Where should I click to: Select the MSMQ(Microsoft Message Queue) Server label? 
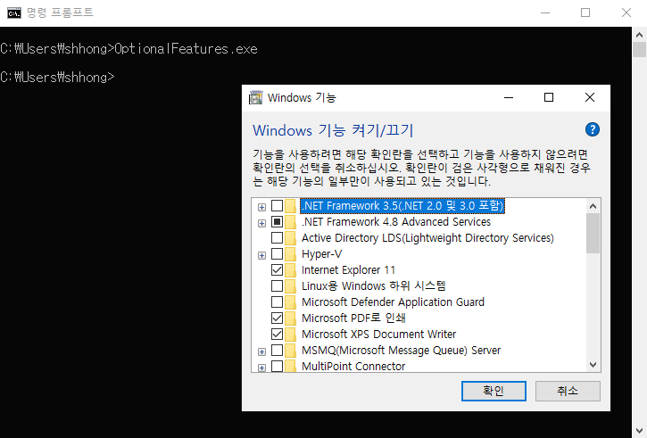(401, 351)
